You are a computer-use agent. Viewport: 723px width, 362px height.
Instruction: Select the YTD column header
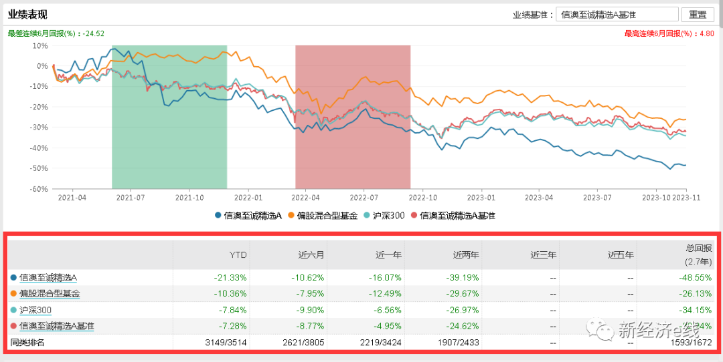[238, 254]
